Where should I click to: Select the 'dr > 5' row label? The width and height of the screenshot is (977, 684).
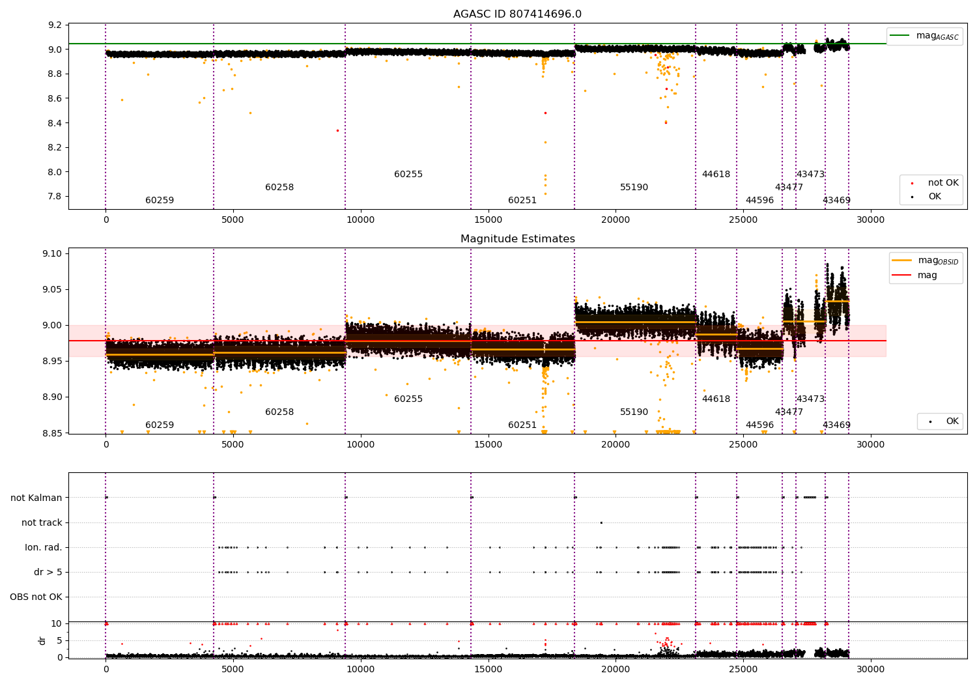click(48, 573)
